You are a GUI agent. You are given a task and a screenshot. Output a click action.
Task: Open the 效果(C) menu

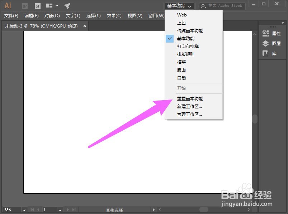point(114,16)
